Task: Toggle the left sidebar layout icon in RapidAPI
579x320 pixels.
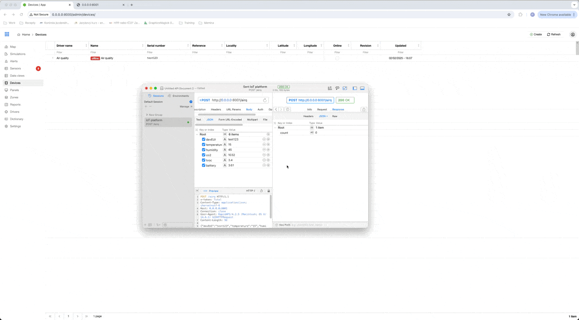Action: click(x=355, y=88)
